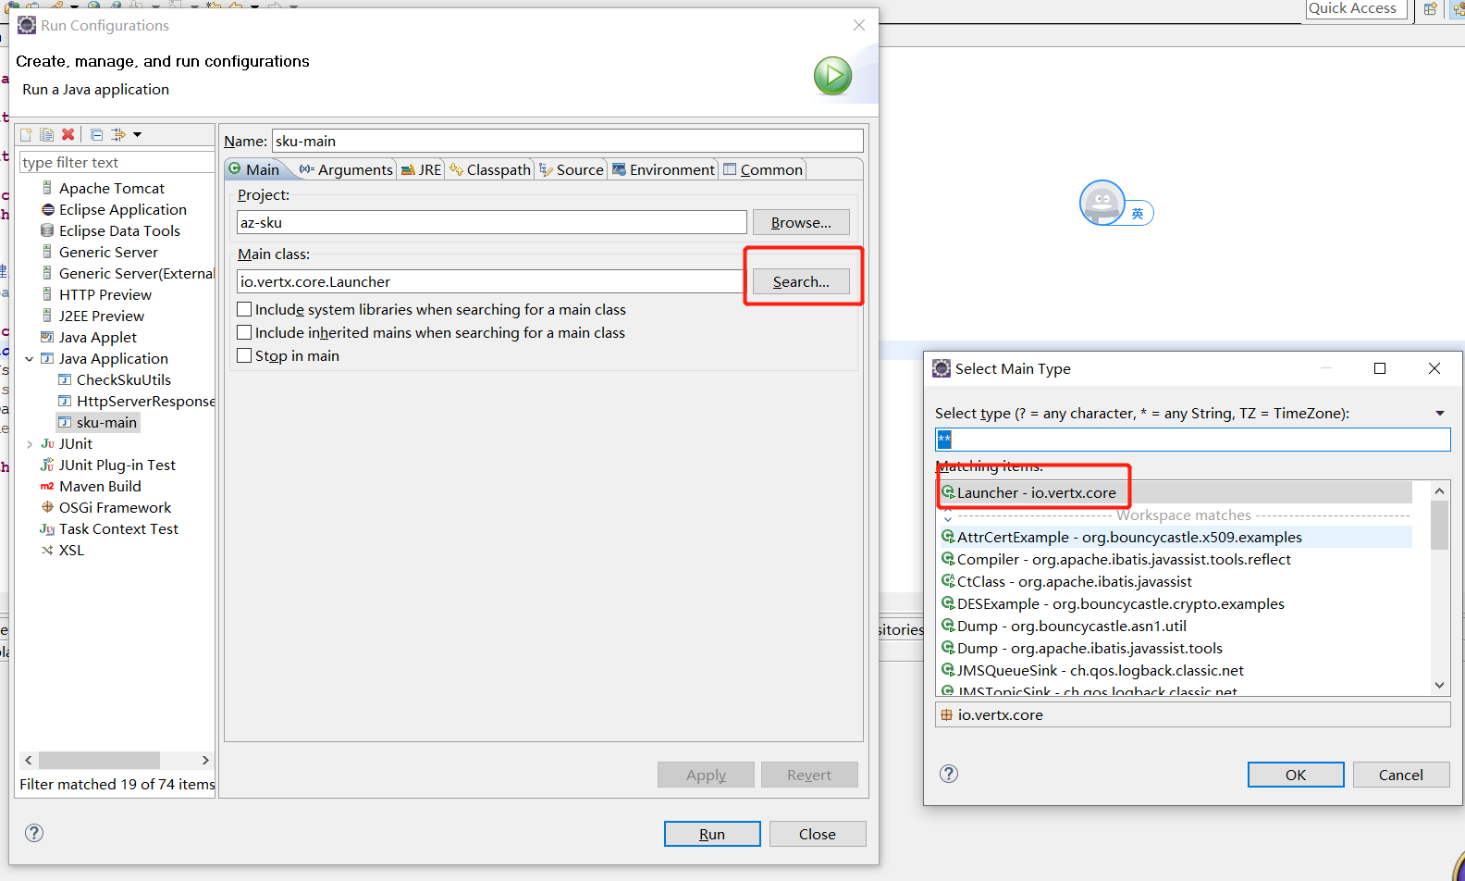This screenshot has width=1465, height=881.
Task: Select OSGi Framework entry
Action: tap(115, 507)
